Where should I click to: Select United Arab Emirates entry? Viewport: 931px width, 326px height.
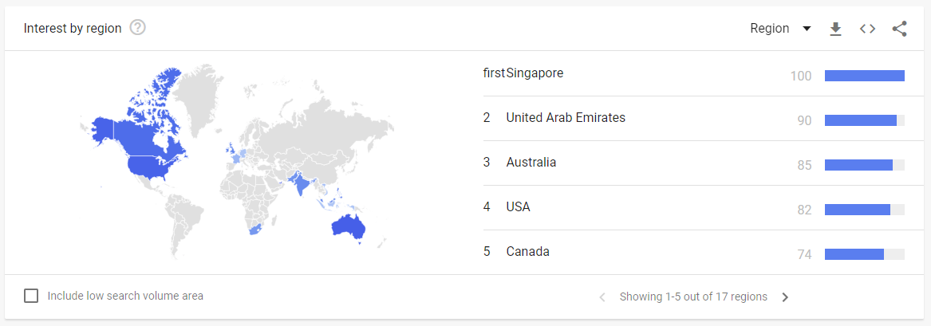[x=566, y=117]
